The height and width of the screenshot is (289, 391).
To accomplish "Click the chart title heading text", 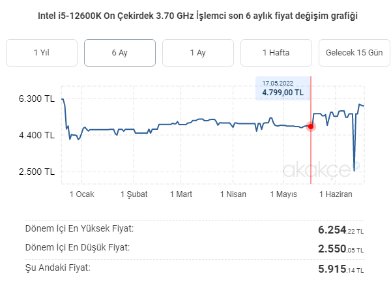I will (197, 16).
